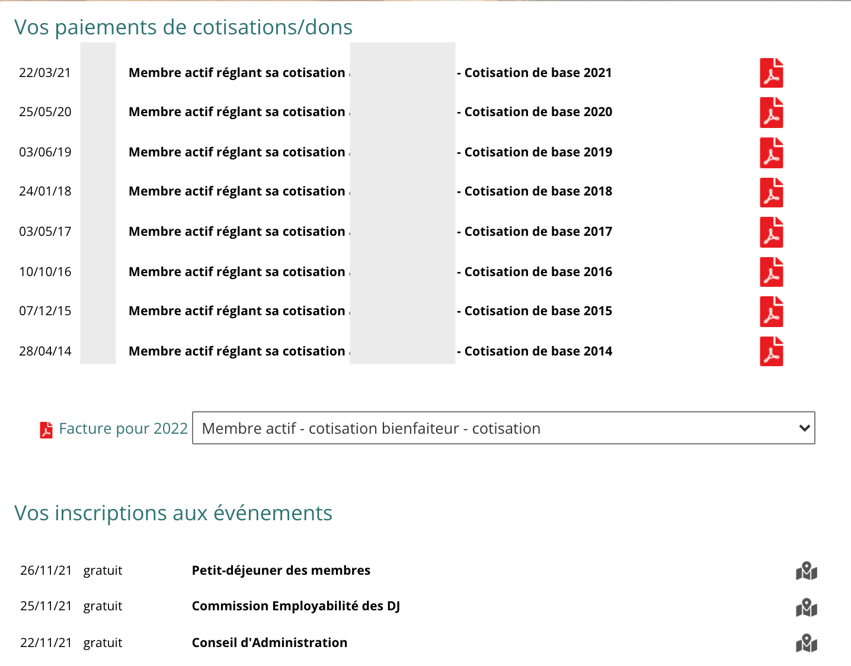Open PDF receipt for Cotisation de base 2018
This screenshot has height=666, width=851.
pos(771,193)
